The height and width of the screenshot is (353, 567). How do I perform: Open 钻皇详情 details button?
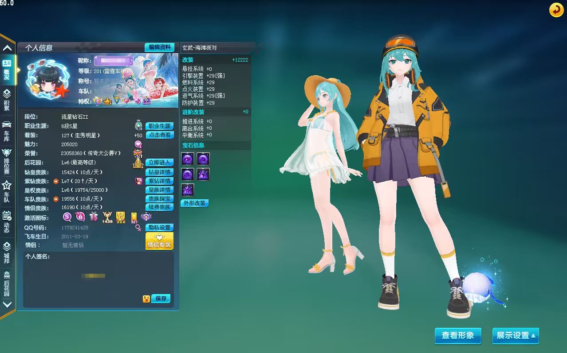[159, 172]
